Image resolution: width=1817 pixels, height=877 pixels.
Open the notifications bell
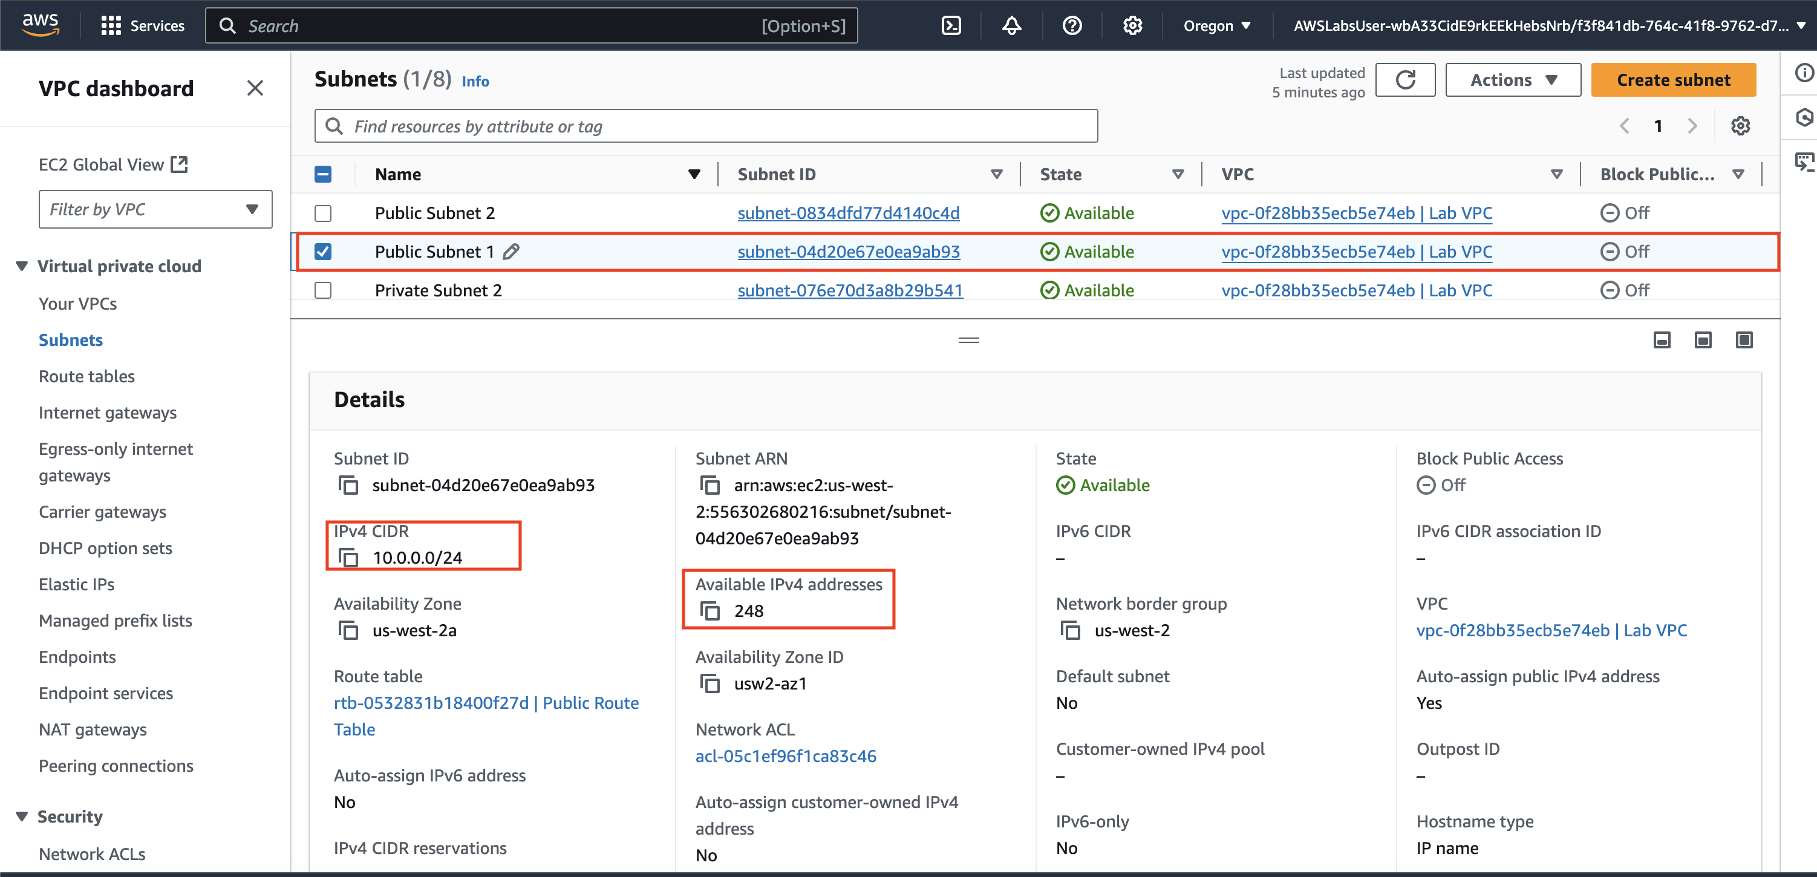1011,26
